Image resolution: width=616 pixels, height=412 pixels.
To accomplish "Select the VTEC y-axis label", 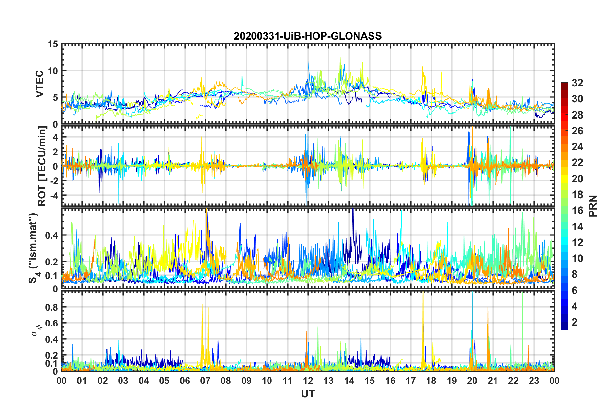I will pos(39,84).
